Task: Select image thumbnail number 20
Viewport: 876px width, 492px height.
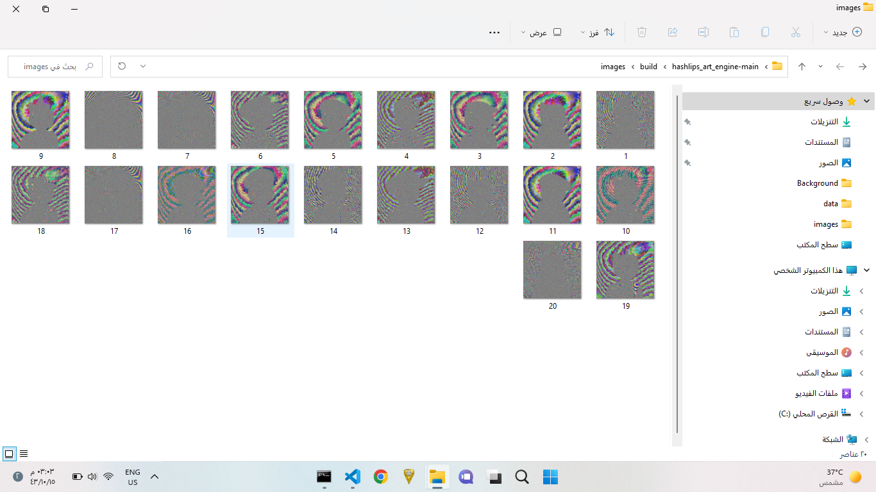Action: pos(552,270)
